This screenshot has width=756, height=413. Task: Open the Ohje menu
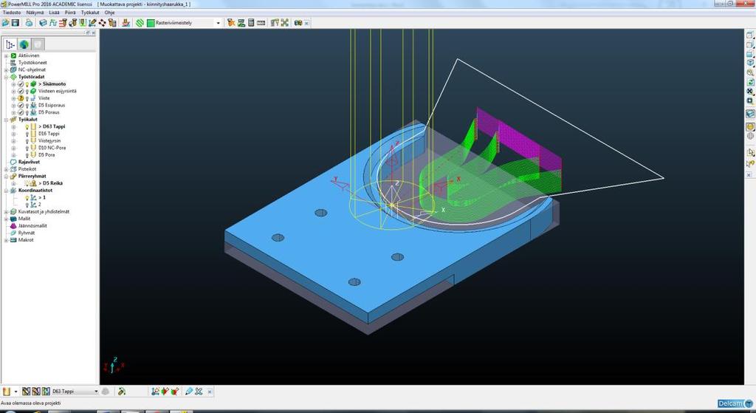click(x=110, y=13)
